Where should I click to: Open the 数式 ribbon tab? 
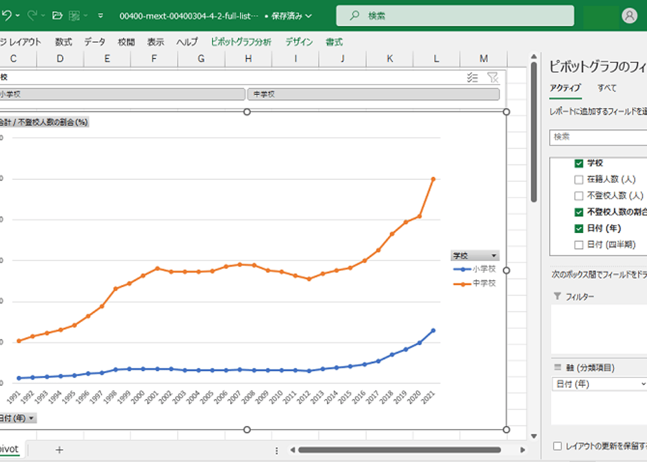tap(64, 42)
